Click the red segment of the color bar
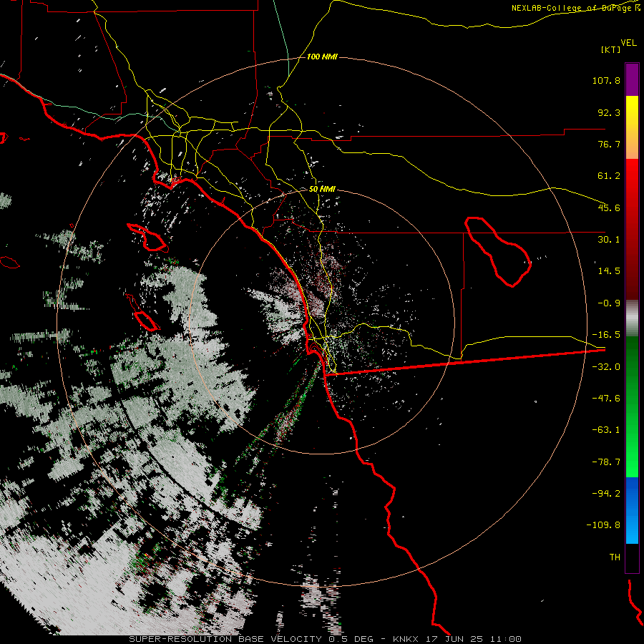 pyautogui.click(x=632, y=229)
